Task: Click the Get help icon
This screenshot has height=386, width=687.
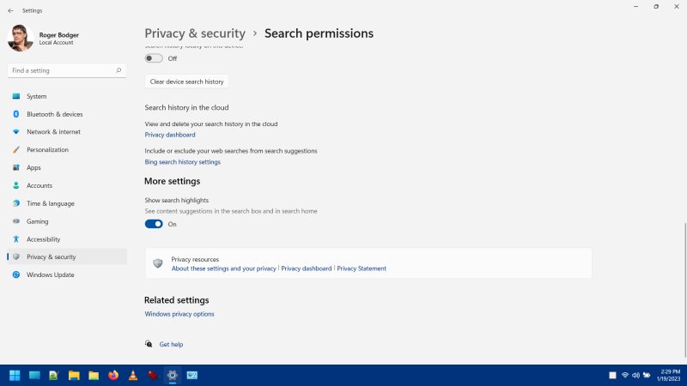Action: 149,344
